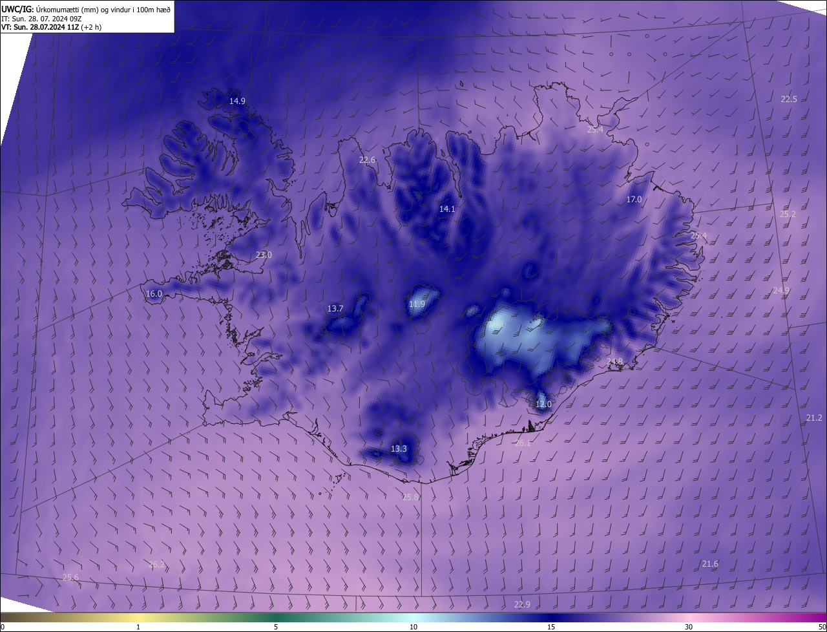Click the 5 tick on the color scale
Screen dimensions: 827x632
coord(276,627)
